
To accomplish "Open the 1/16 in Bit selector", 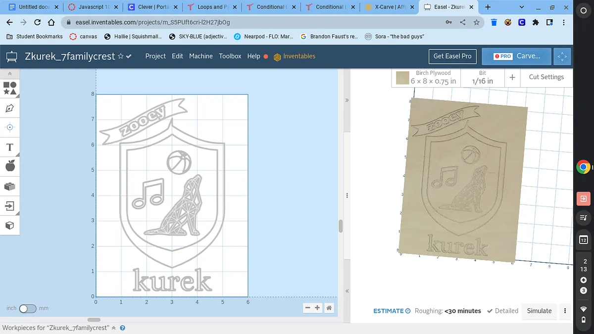I will coord(482,78).
